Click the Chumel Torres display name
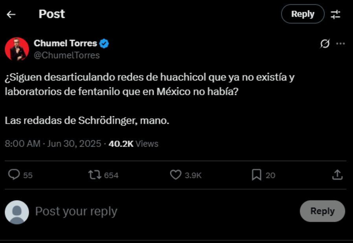The height and width of the screenshot is (243, 353). pyautogui.click(x=65, y=43)
